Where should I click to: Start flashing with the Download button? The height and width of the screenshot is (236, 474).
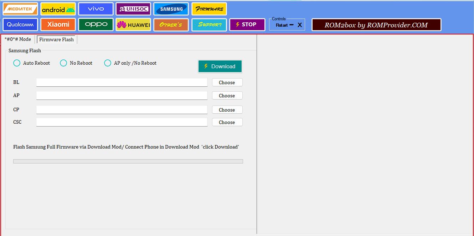pyautogui.click(x=220, y=66)
